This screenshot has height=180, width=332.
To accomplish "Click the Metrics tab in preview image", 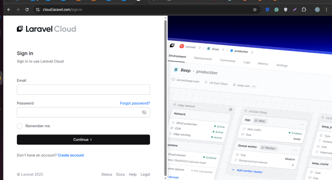I will tap(263, 64).
